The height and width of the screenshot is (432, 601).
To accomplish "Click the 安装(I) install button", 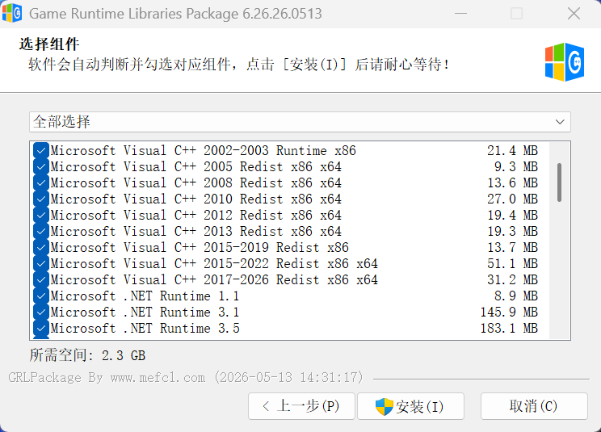I will tap(410, 406).
